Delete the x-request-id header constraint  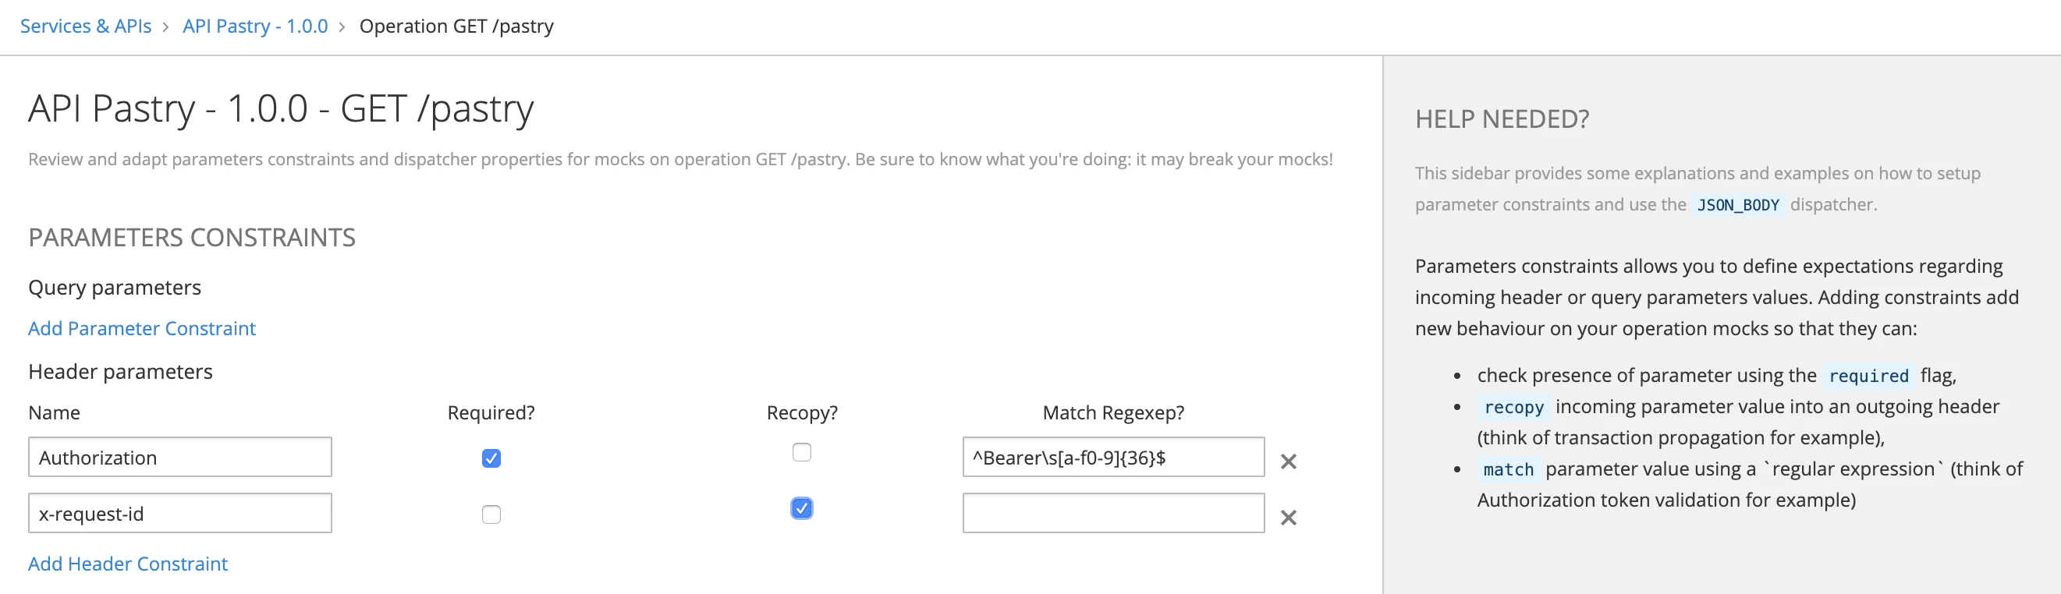1288,518
